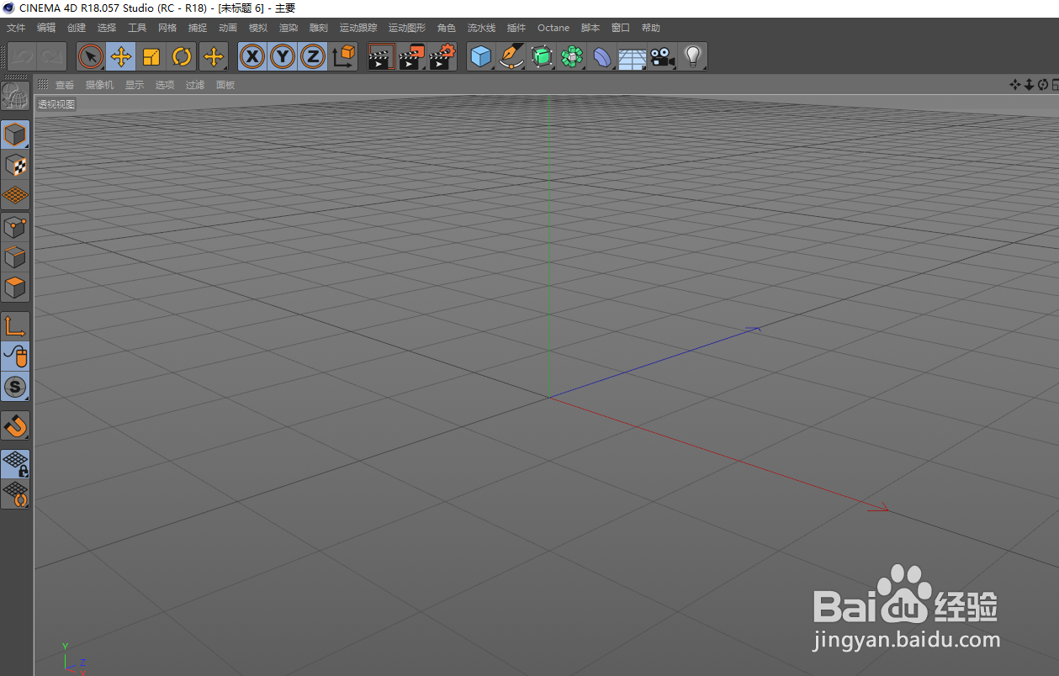Open render settings gear clapperboard

pos(442,56)
